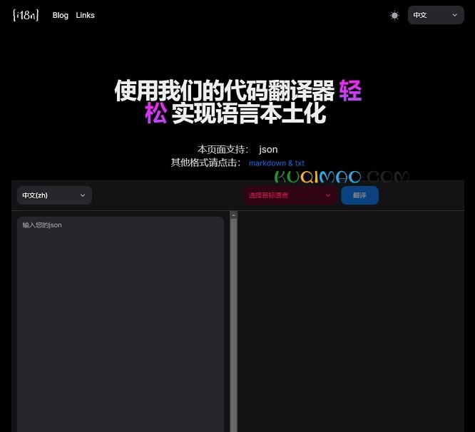Click the scrollbar up arrow of input pane
Viewport: 475px width, 432px height.
233,215
